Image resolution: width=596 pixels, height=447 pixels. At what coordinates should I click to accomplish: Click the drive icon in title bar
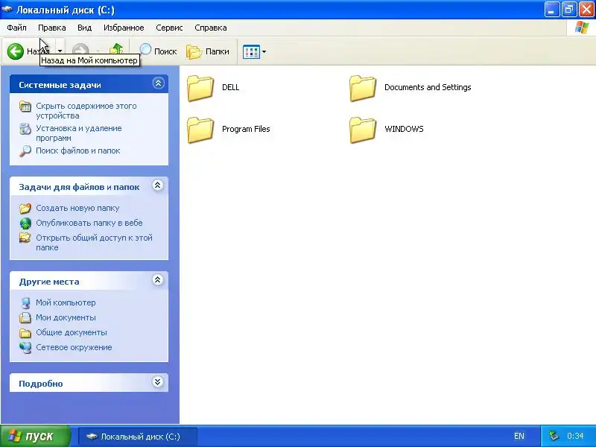(7, 10)
